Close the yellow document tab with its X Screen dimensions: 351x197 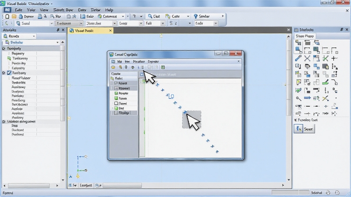(111, 31)
